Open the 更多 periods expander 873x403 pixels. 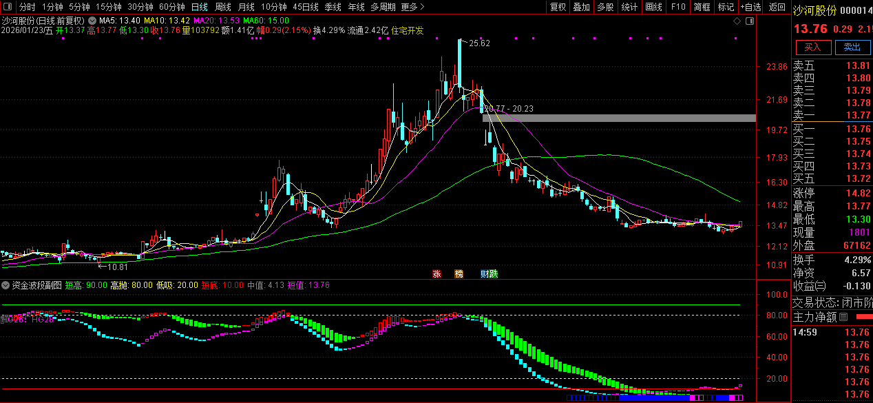point(411,7)
